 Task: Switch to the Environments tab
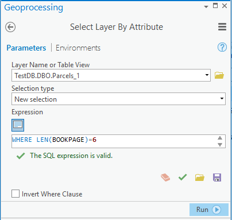coord(78,48)
